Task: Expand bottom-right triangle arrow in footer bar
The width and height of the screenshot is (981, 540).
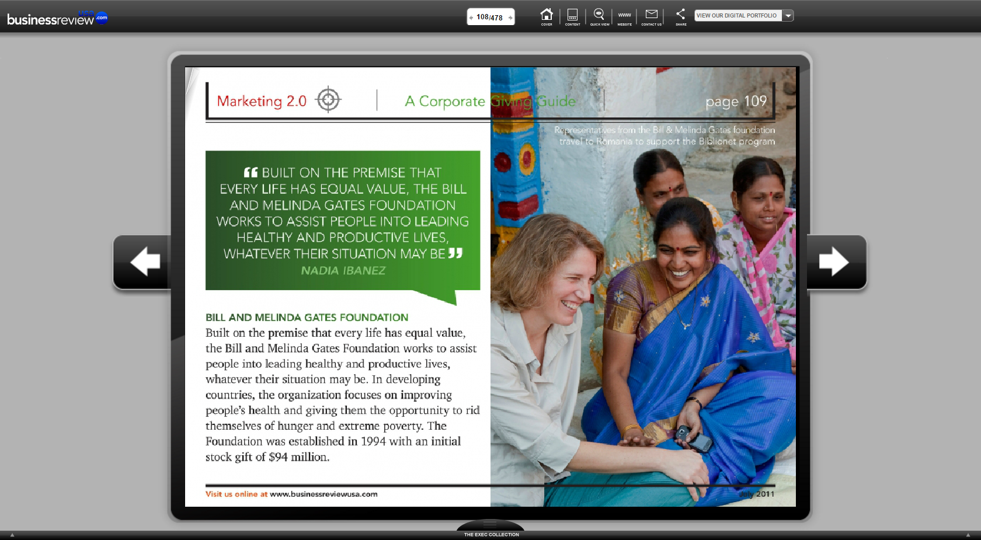Action: (968, 535)
